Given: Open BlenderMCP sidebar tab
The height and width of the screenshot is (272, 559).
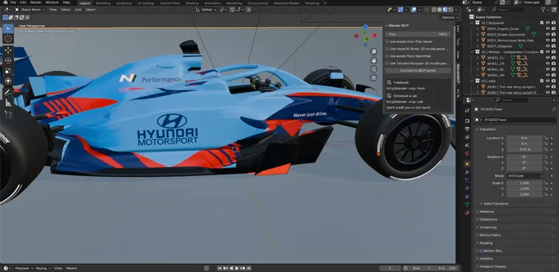Looking at the screenshot, I should [x=458, y=74].
